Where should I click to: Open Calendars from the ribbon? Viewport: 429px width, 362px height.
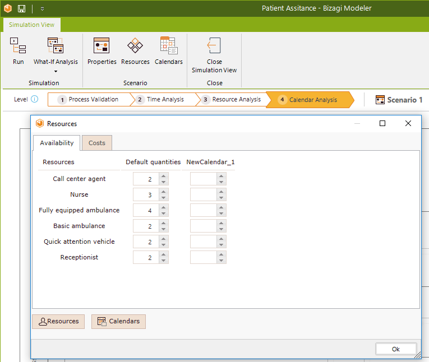[x=169, y=52]
